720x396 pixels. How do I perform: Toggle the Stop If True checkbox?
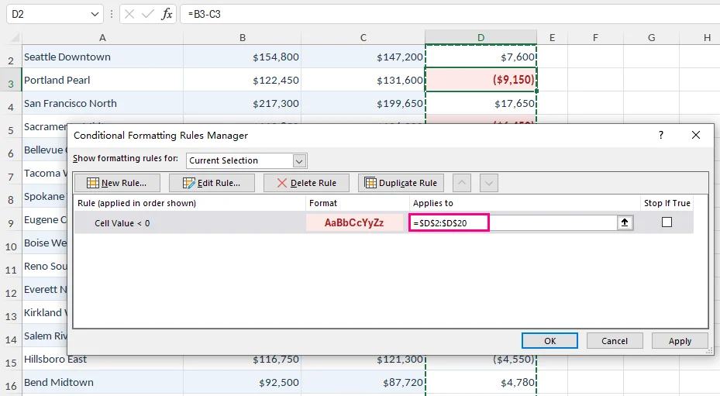coord(667,222)
